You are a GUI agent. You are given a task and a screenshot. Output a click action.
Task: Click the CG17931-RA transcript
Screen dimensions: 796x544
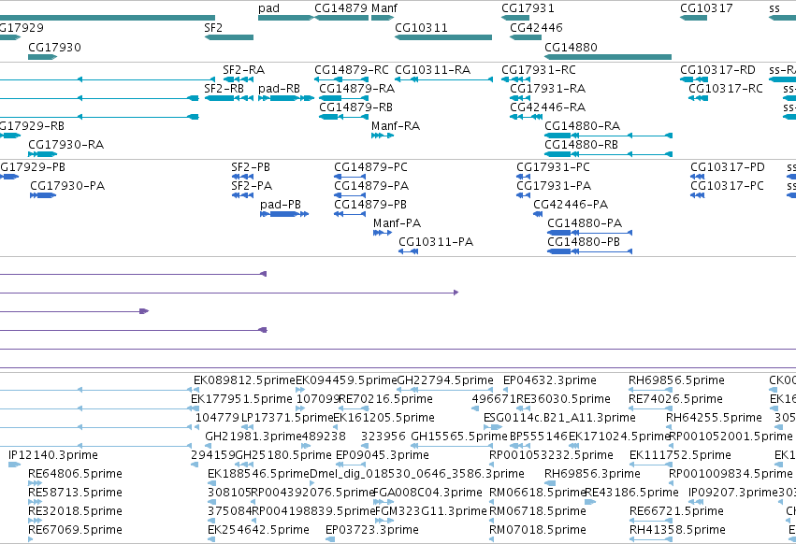click(x=520, y=98)
